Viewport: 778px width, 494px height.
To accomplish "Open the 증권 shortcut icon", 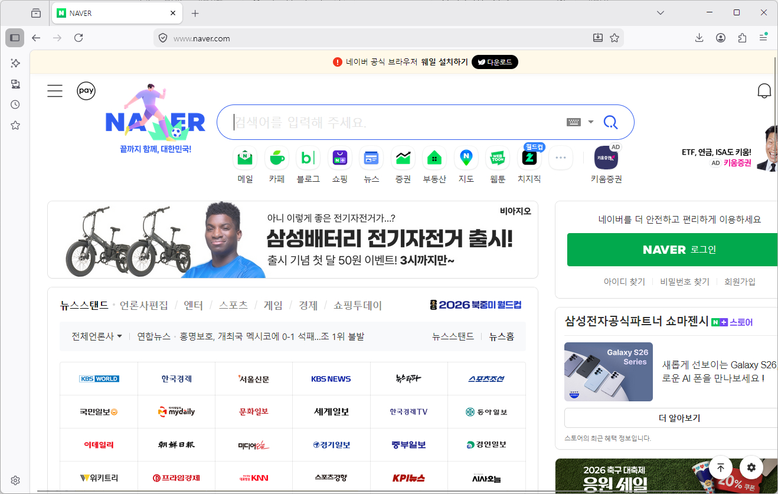I will click(403, 158).
